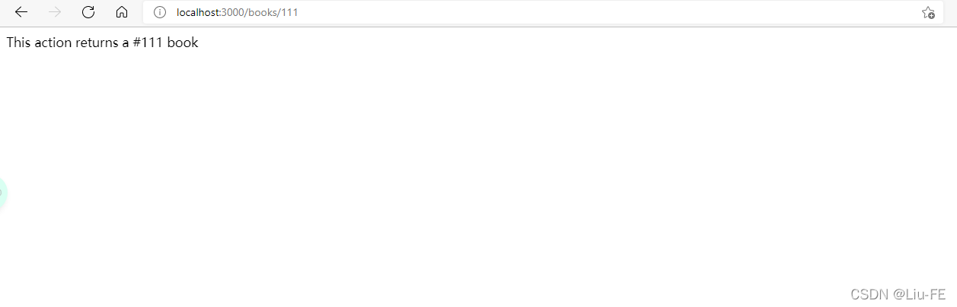The width and height of the screenshot is (957, 307).
Task: Go back using the back arrow
Action: [x=21, y=12]
